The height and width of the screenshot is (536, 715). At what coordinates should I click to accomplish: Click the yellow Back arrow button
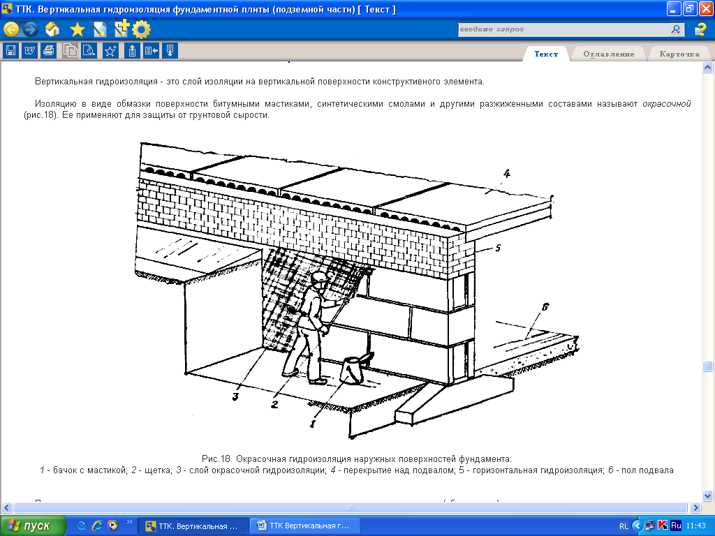pos(11,29)
